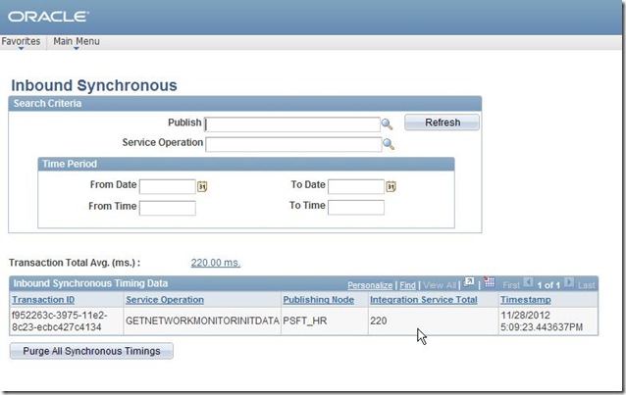Download timing data to spreadsheet icon

(489, 282)
